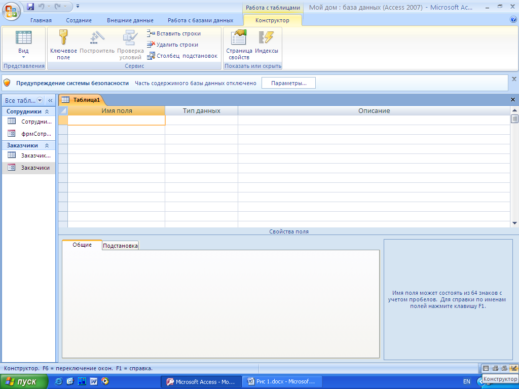Switch to Рис 1.docx taskbar button
Image resolution: width=519 pixels, height=389 pixels.
(282, 382)
